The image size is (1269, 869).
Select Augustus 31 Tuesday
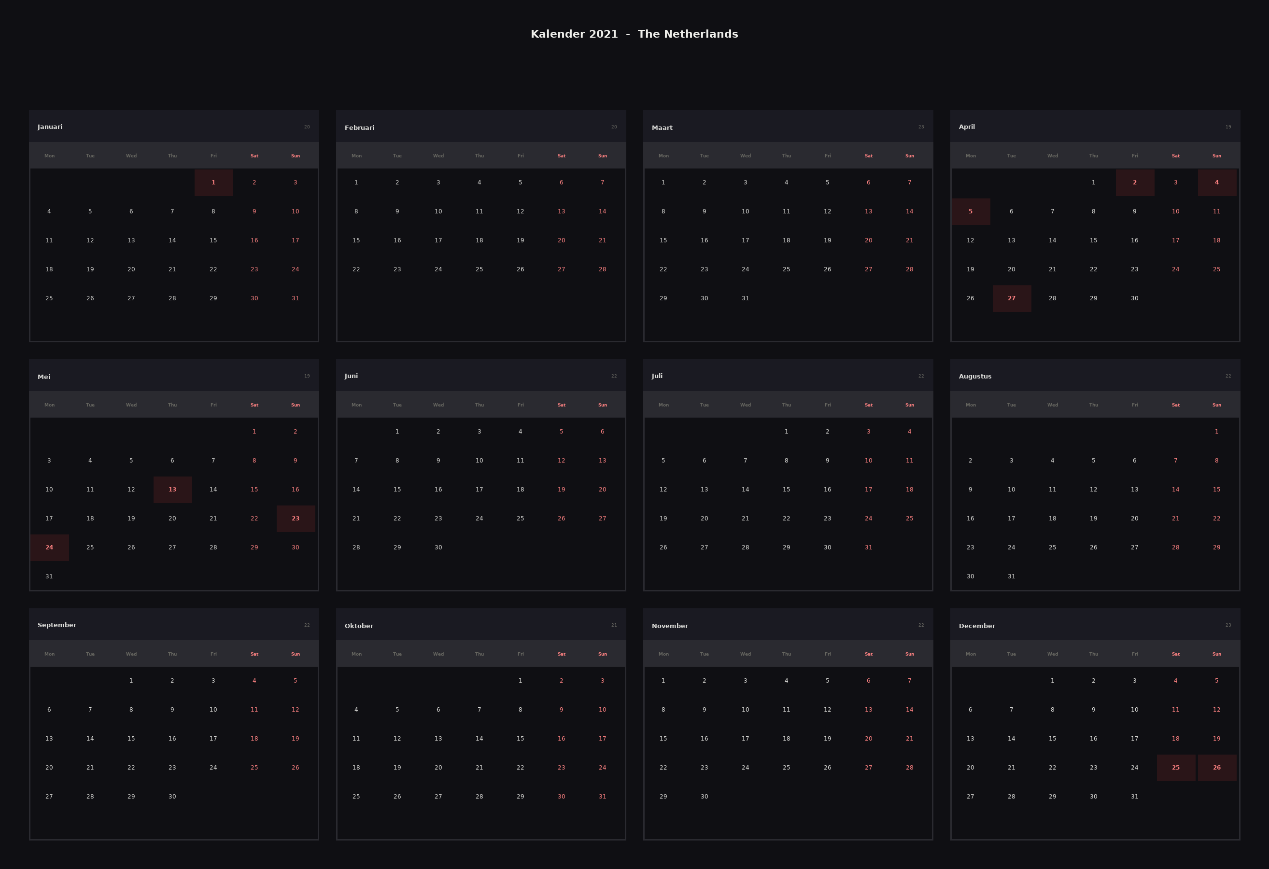tap(1011, 576)
